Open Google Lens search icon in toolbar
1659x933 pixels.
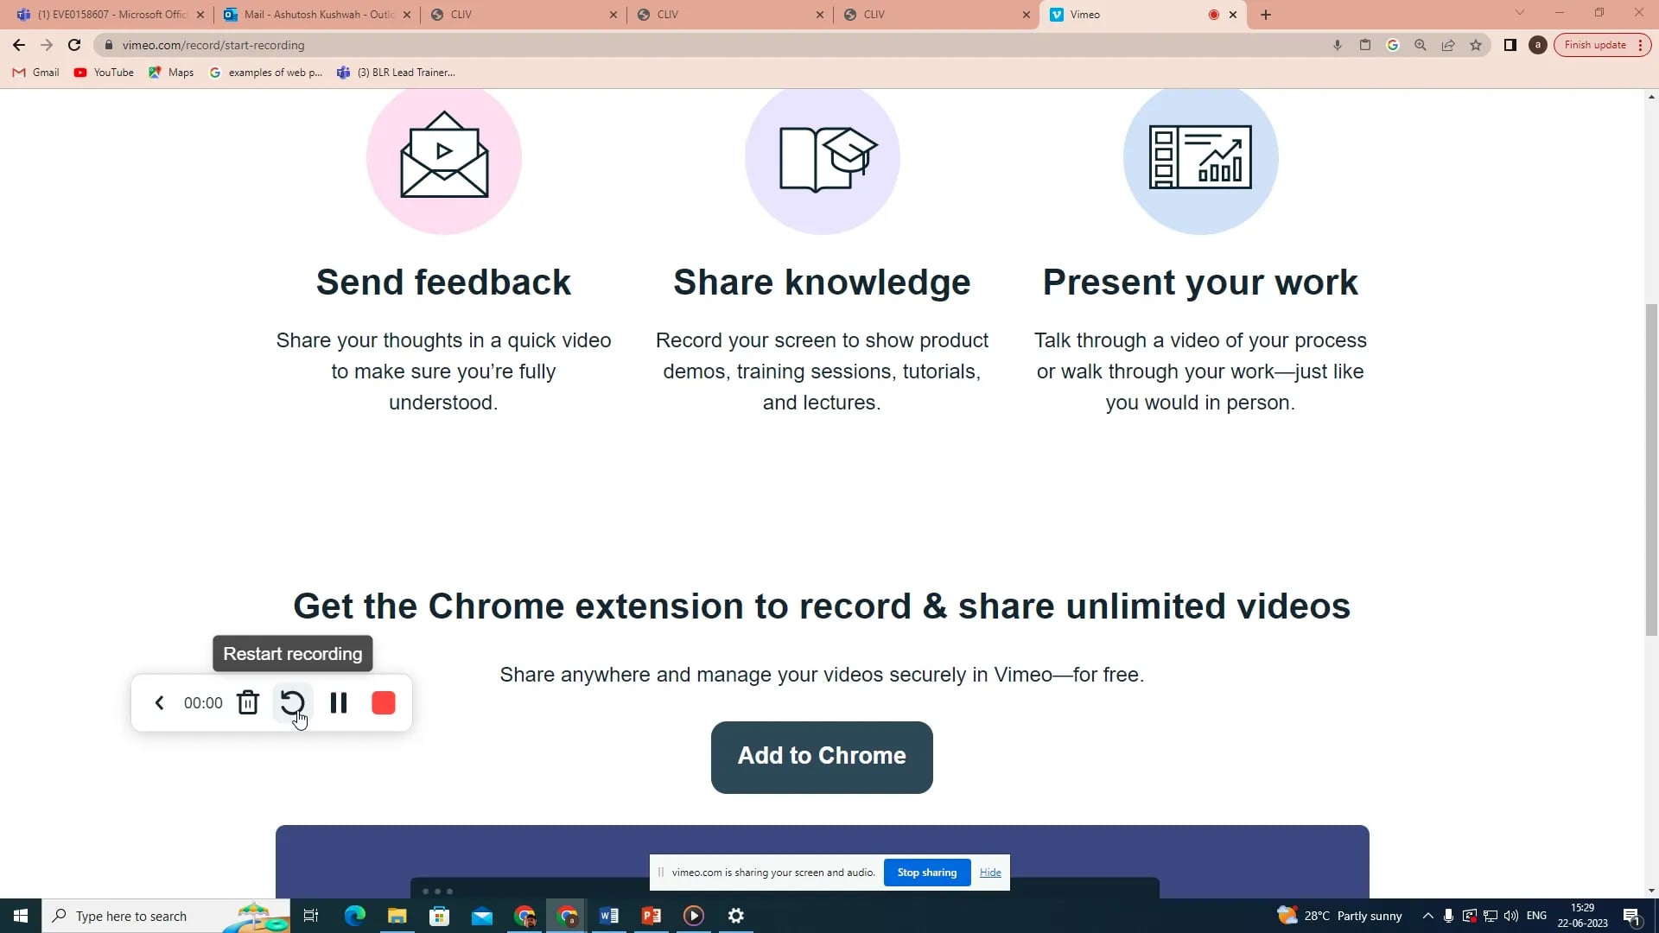tap(1392, 45)
